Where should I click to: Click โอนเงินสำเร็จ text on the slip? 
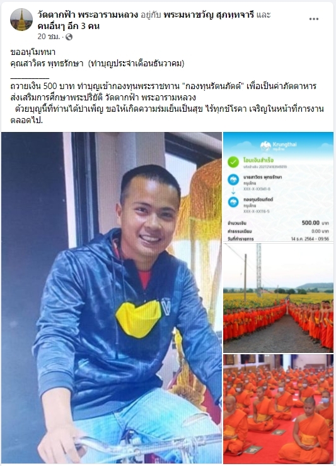point(258,160)
